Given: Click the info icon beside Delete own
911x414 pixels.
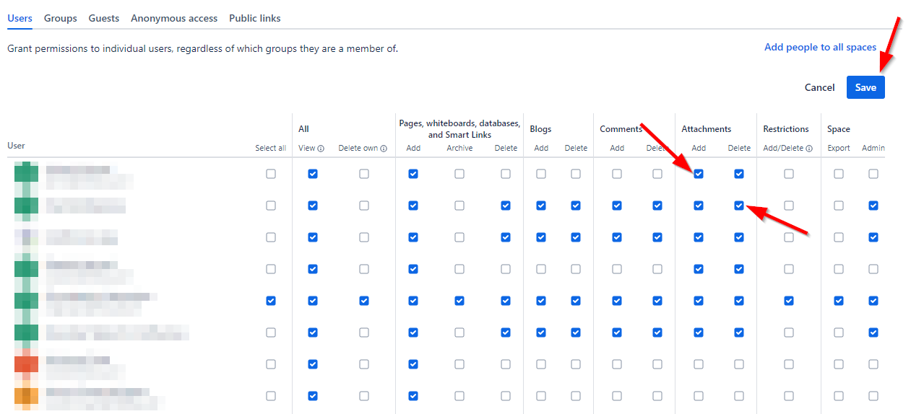Looking at the screenshot, I should (x=384, y=149).
